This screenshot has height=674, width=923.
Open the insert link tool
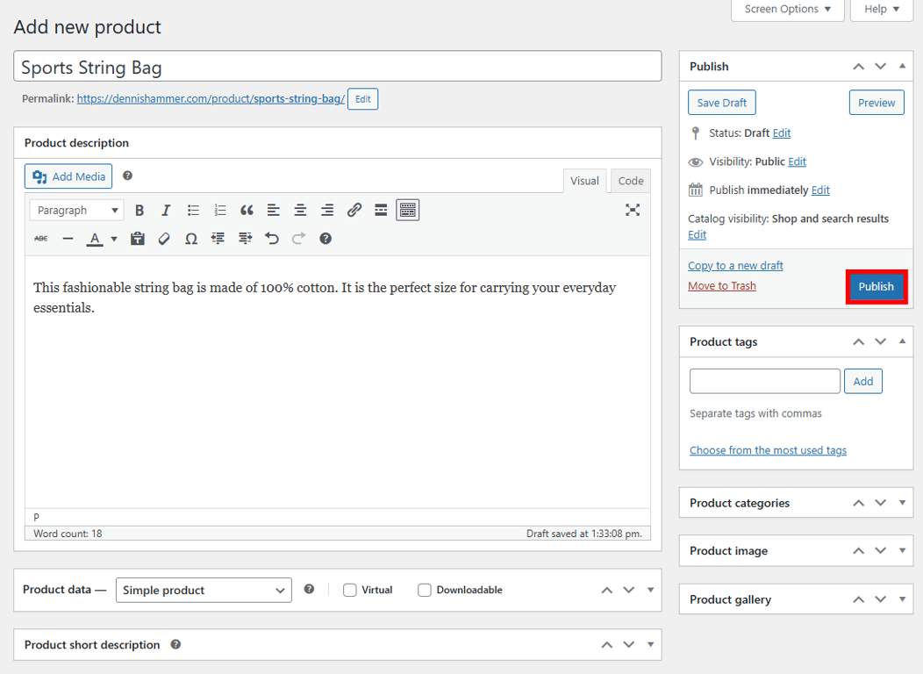[354, 210]
